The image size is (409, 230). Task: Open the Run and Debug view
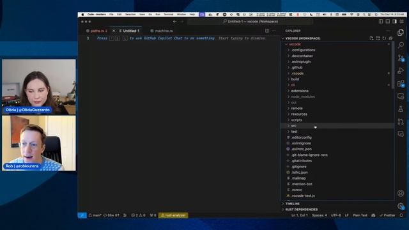401,71
